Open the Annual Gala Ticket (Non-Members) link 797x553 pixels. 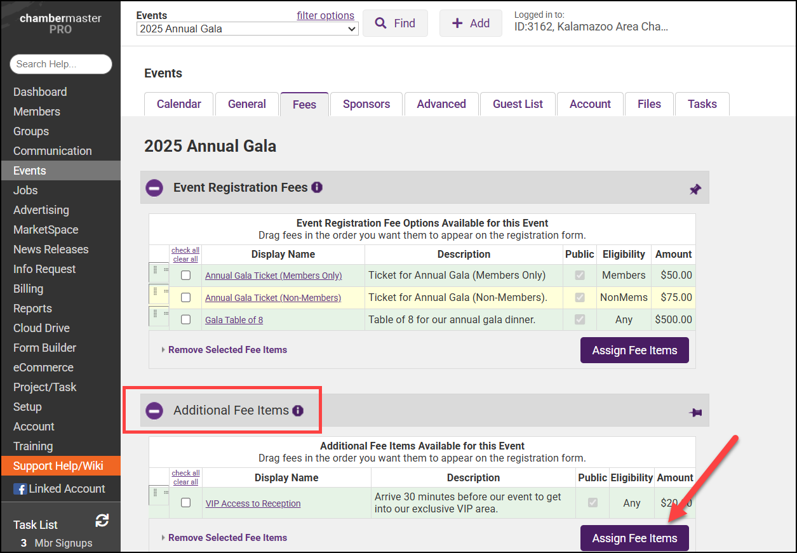point(273,298)
